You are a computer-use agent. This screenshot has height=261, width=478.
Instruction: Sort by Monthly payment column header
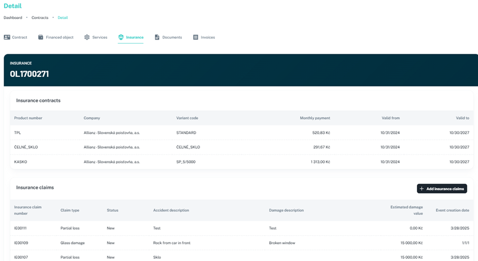tap(315, 118)
